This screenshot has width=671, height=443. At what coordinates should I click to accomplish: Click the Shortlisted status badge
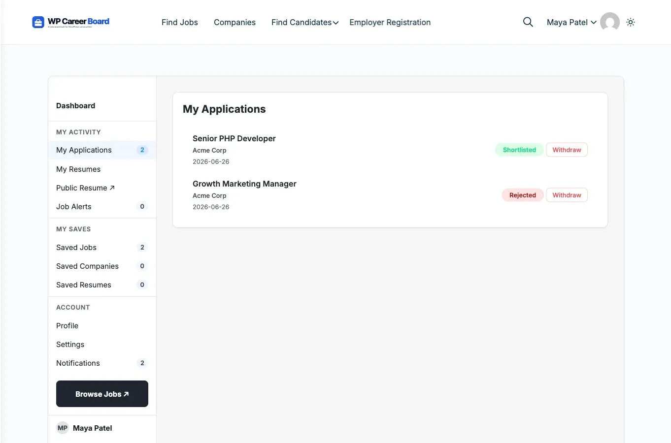click(519, 150)
